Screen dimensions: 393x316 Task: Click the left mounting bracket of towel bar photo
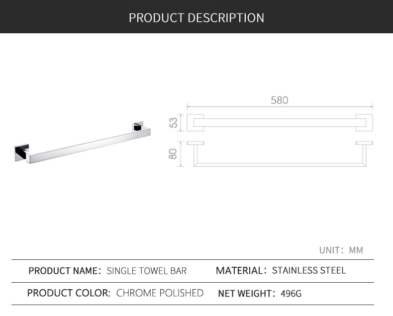coord(22,153)
